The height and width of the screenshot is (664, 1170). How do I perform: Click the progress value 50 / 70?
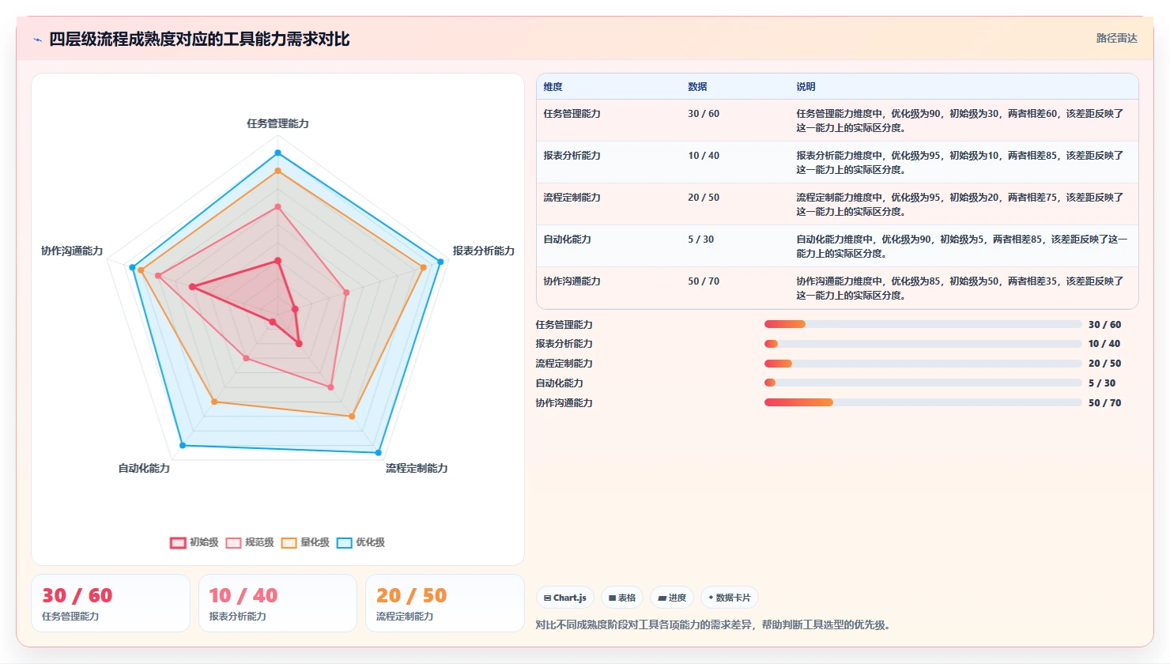click(x=1104, y=403)
